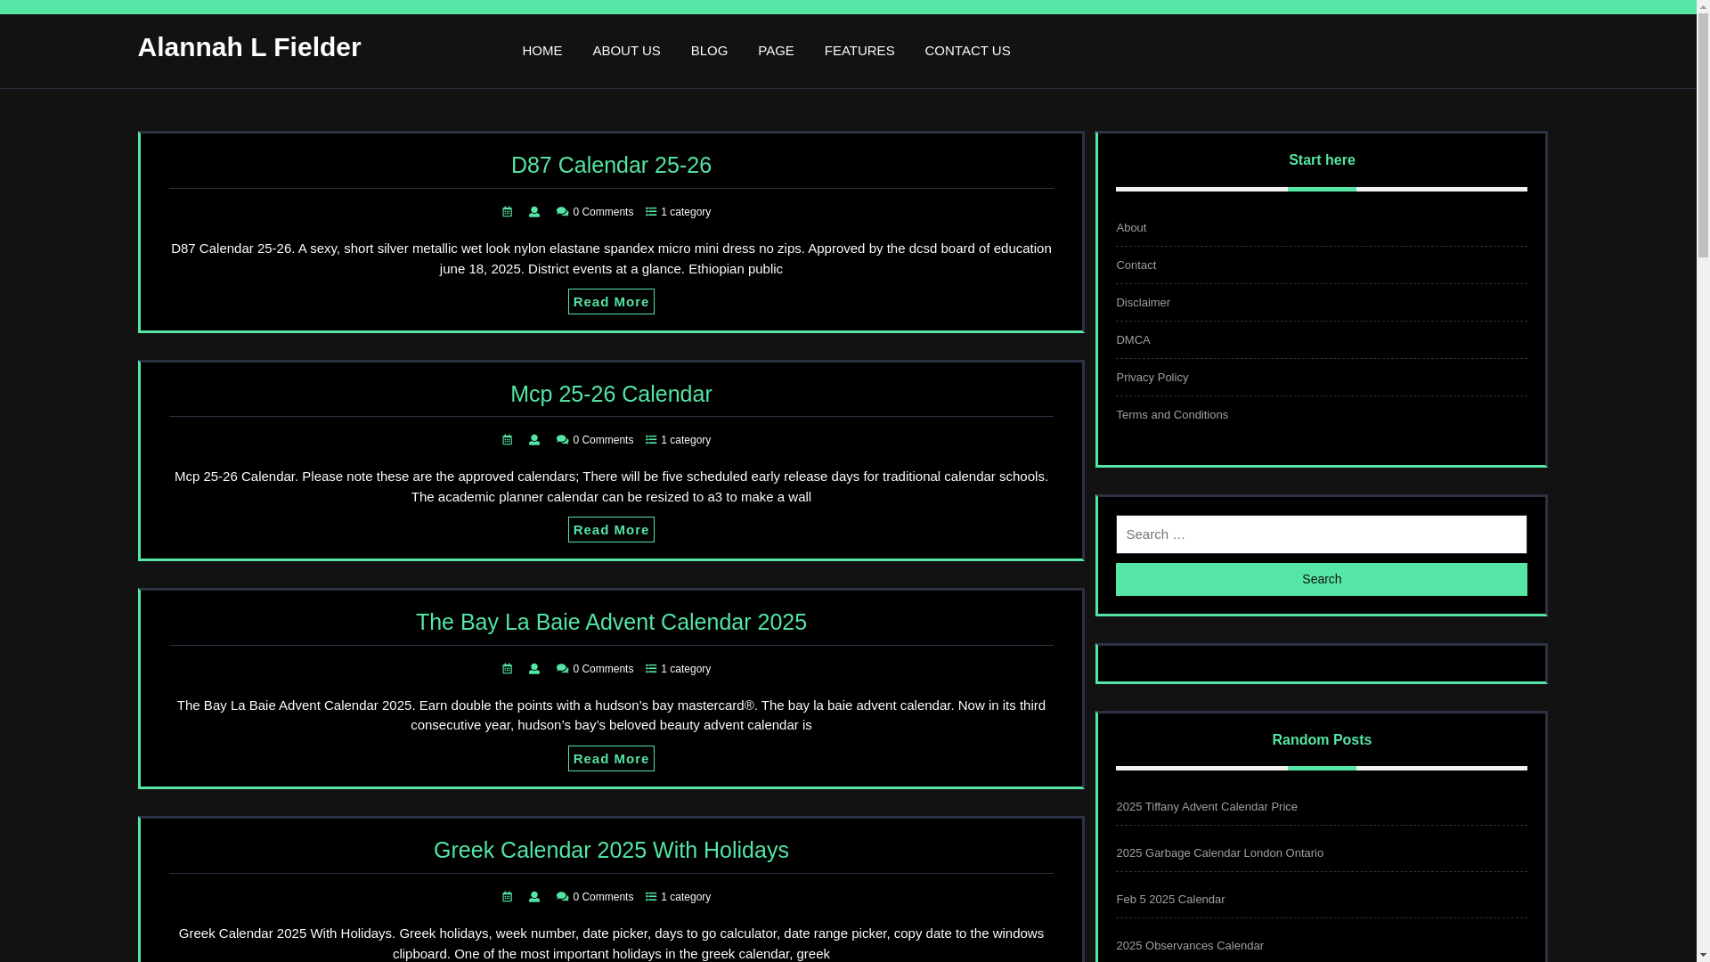
Task: Click 1 category under Bay La Baie post
Action: click(686, 669)
